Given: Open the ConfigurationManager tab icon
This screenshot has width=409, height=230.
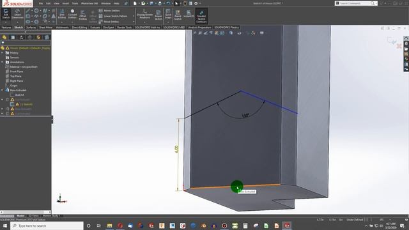Looking at the screenshot, I should coord(21,37).
